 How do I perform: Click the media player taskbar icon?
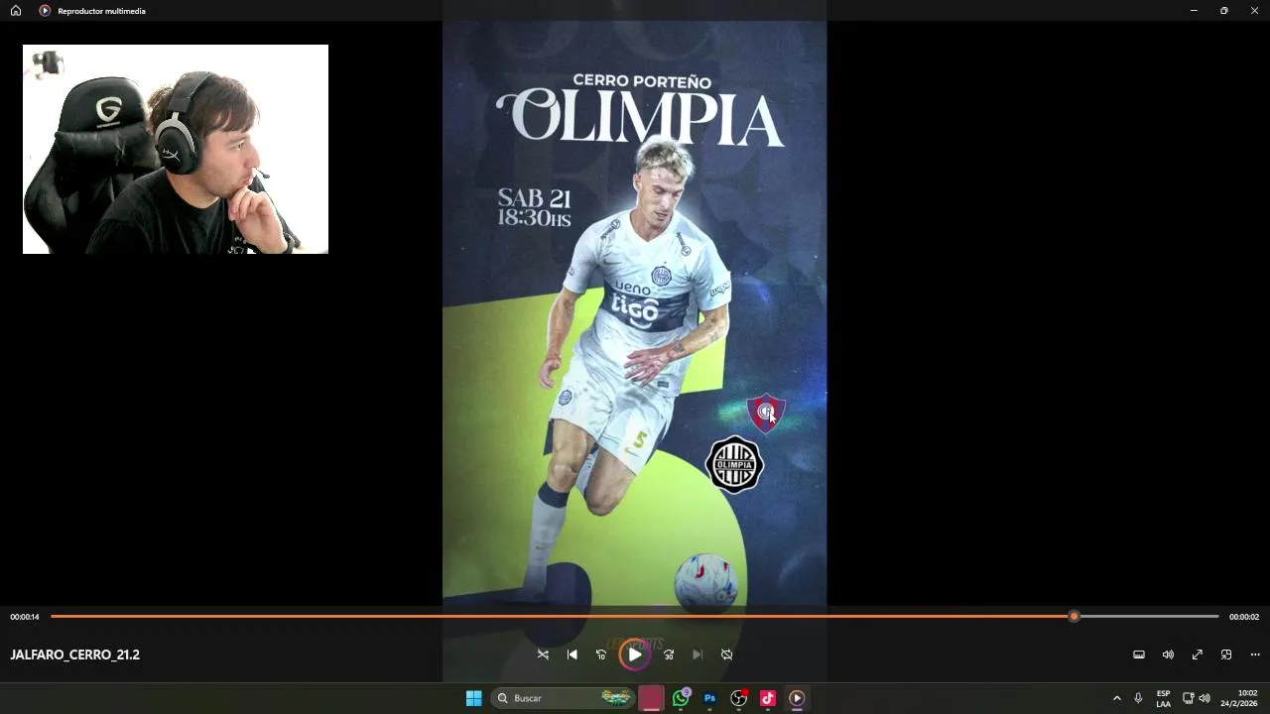pos(797,698)
